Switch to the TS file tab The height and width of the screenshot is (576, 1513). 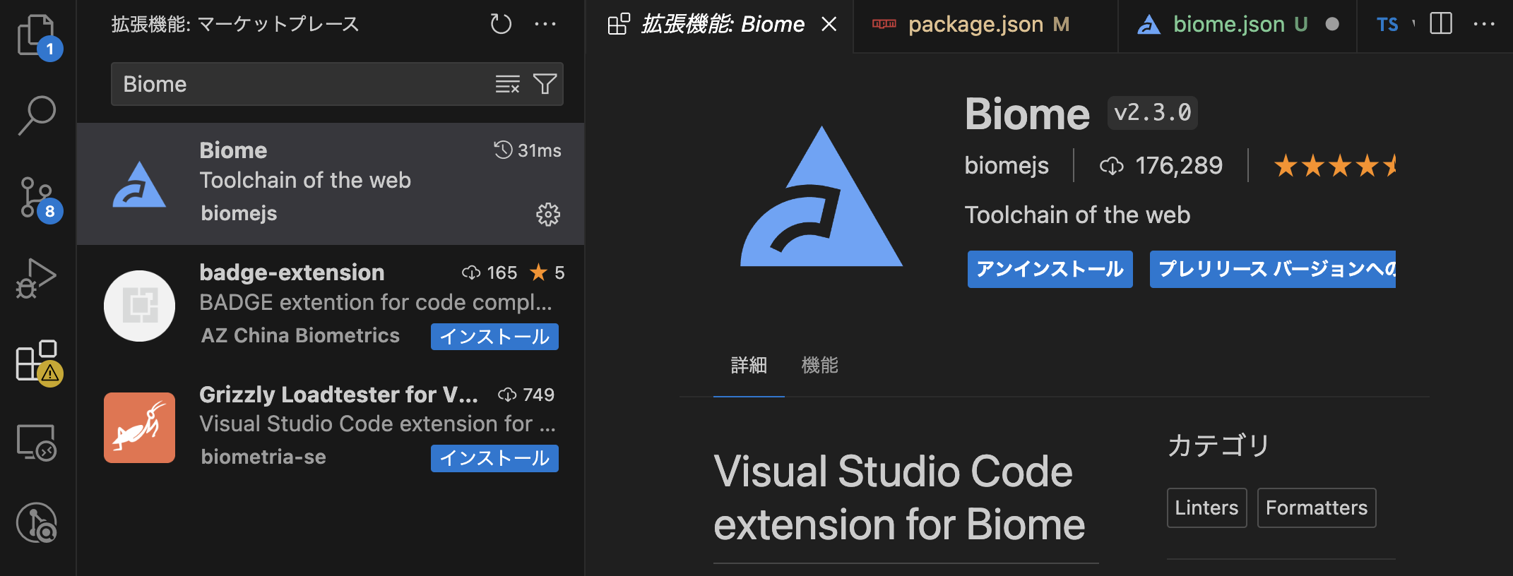[1387, 25]
